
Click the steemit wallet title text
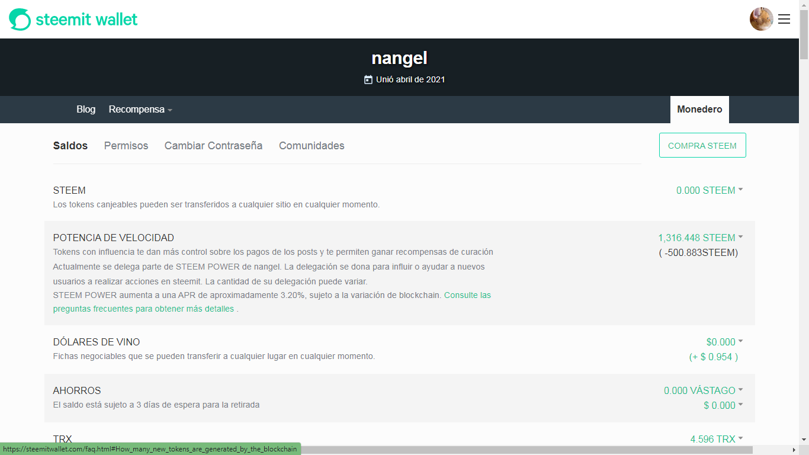click(x=86, y=20)
